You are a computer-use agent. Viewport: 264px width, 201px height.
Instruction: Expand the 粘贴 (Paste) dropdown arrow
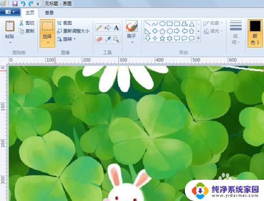coord(10,42)
